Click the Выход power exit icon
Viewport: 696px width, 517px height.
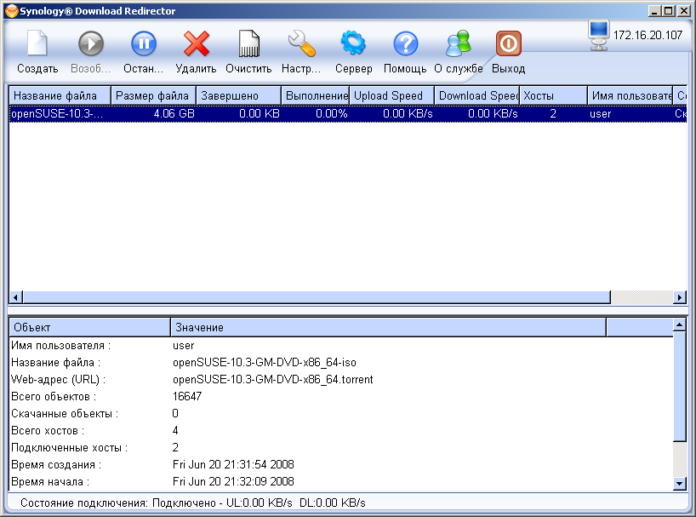coord(508,43)
